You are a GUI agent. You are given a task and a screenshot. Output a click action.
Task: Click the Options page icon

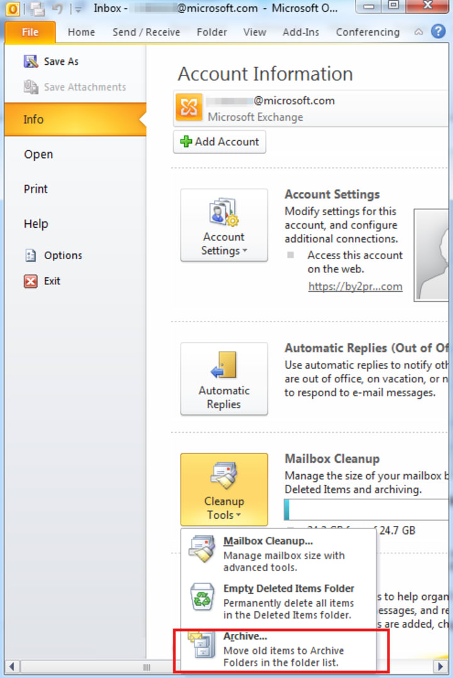[31, 255]
